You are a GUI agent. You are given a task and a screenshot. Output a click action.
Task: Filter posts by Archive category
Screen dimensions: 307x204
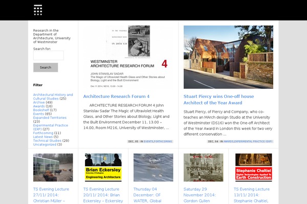39,103
